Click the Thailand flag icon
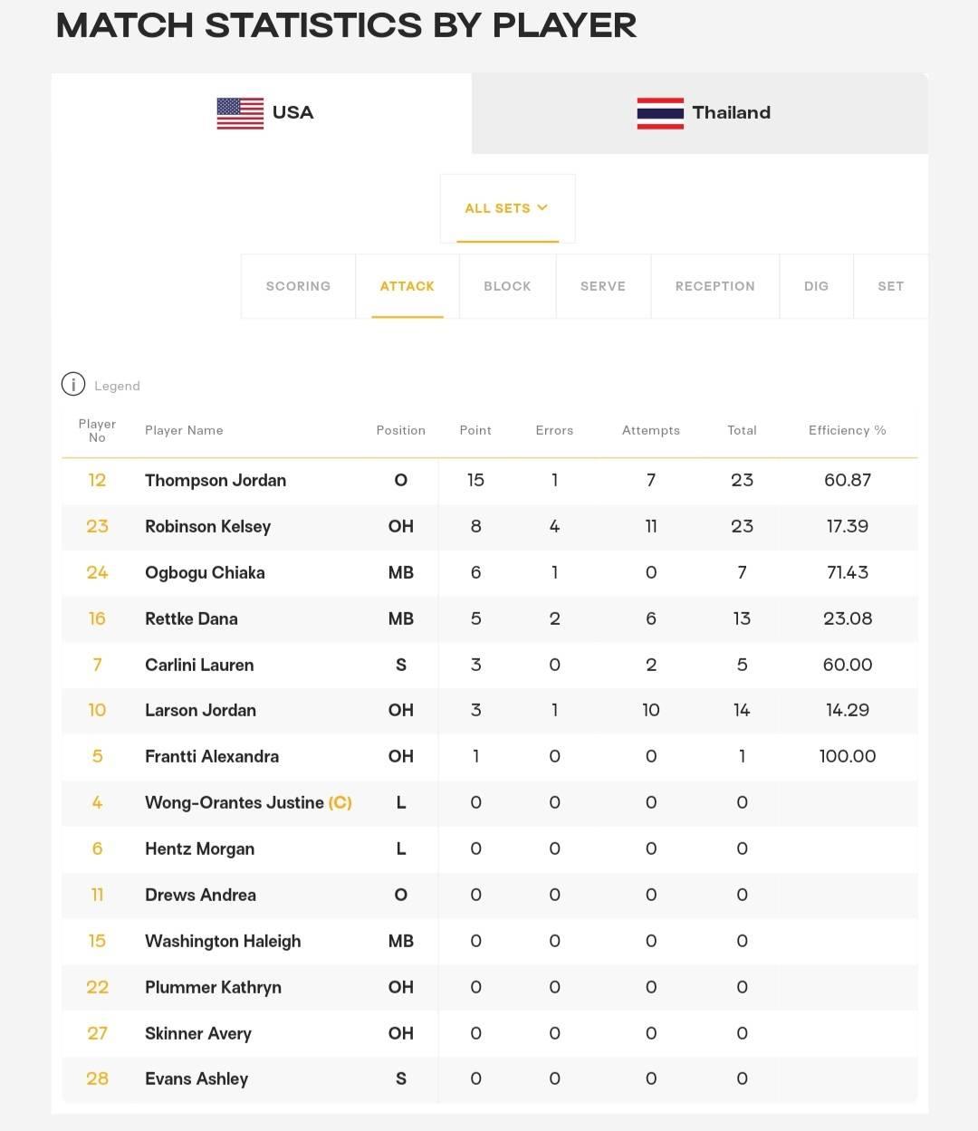This screenshot has height=1131, width=978. pos(660,113)
